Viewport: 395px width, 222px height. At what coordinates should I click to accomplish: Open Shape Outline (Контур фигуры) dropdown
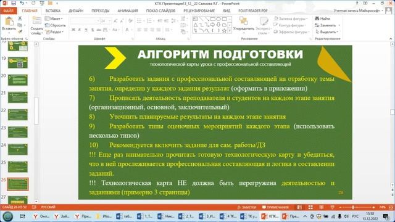(289, 25)
